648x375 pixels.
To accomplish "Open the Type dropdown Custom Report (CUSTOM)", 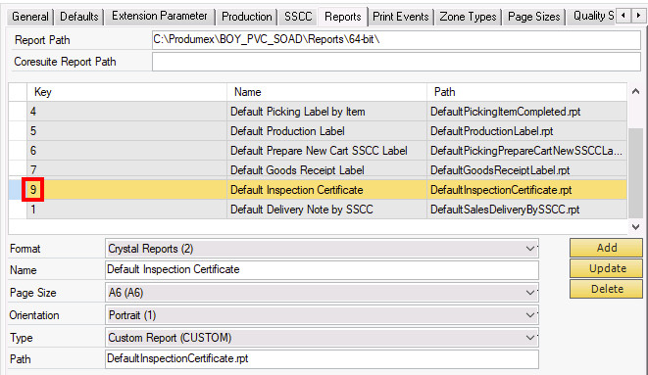I will click(x=322, y=338).
